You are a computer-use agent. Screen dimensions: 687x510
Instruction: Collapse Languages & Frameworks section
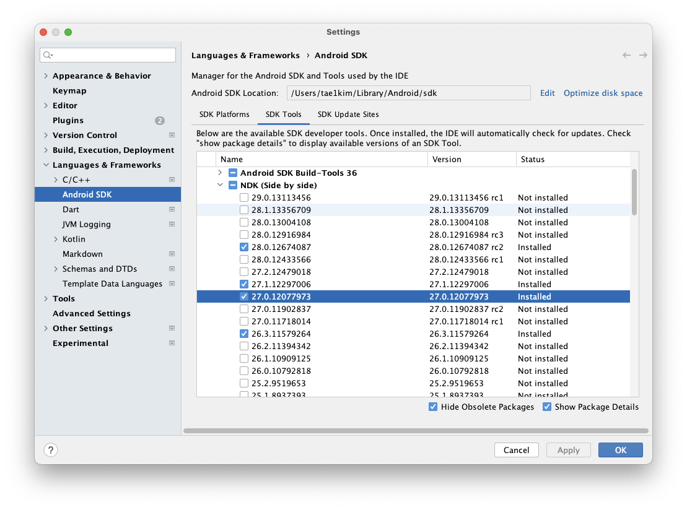tap(46, 165)
